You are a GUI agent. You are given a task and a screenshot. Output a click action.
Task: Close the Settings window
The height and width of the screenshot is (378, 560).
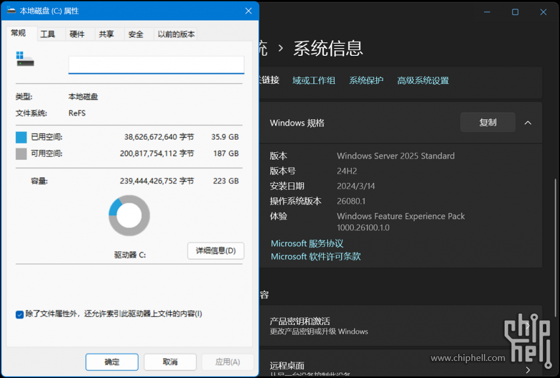pos(543,12)
